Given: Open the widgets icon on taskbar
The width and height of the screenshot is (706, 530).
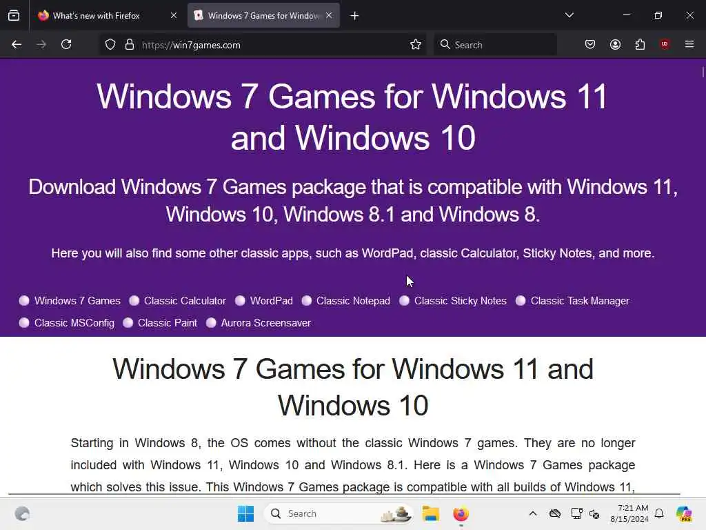Looking at the screenshot, I should coord(22,513).
